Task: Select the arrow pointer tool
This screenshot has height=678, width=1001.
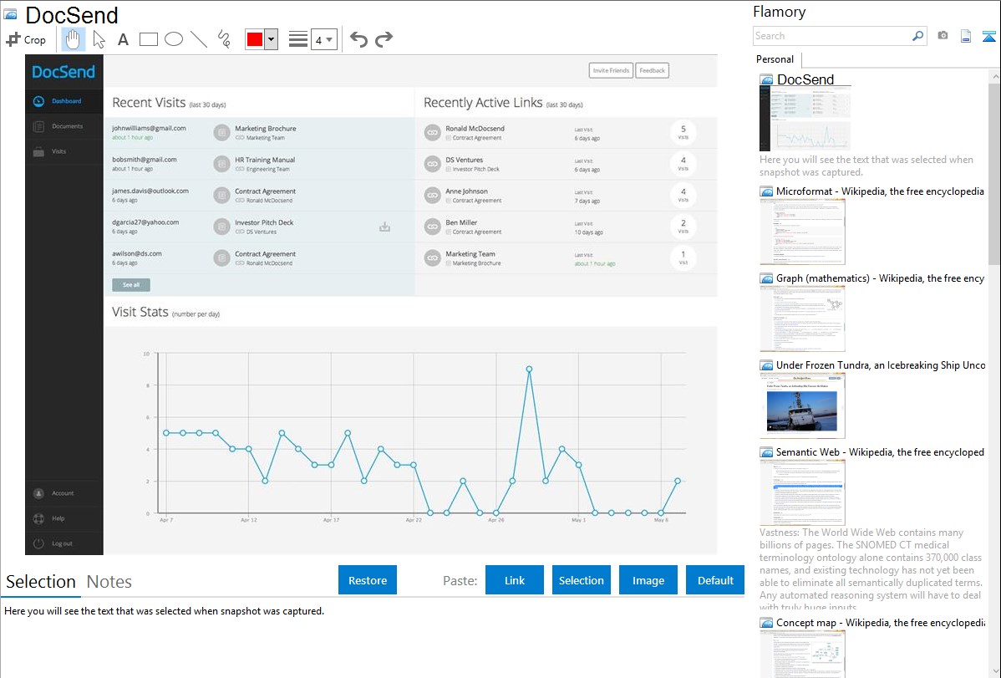Action: (x=99, y=39)
